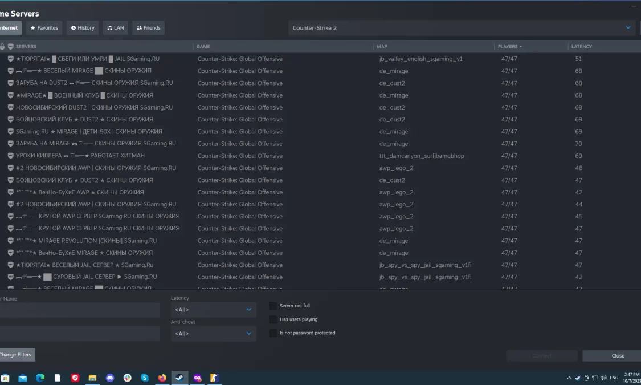Tick the Has users playing checkbox
The width and height of the screenshot is (641, 385).
click(273, 319)
